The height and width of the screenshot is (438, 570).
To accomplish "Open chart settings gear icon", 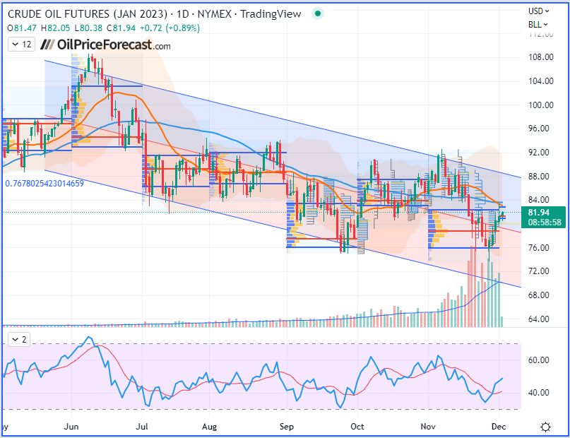I will coord(546,427).
